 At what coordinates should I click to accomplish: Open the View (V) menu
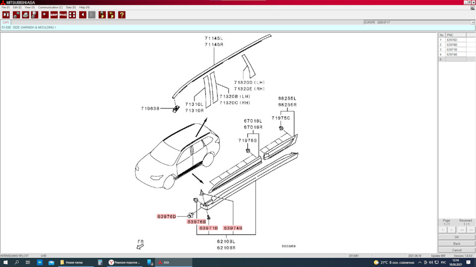[29, 7]
